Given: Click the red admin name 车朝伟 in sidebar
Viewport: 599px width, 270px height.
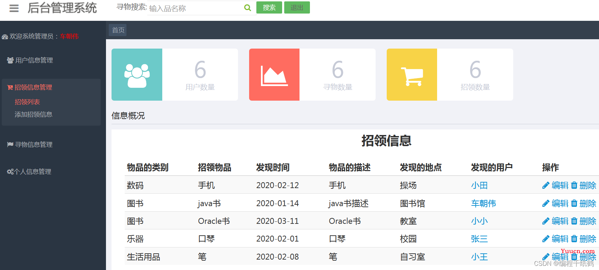Looking at the screenshot, I should (69, 36).
